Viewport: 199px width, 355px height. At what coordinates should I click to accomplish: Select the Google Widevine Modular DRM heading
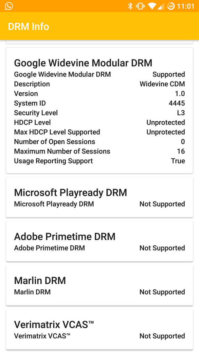pyautogui.click(x=83, y=63)
